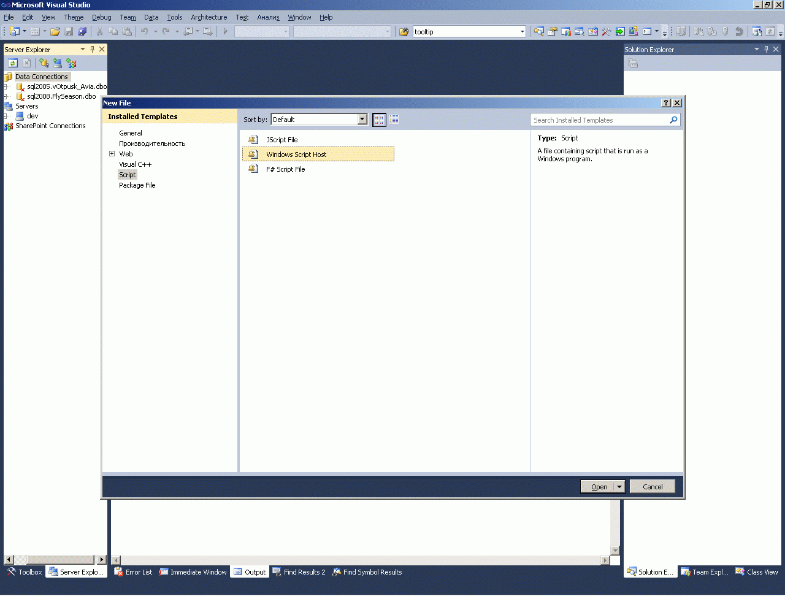Click the New Project toolbar icon
Image resolution: width=785 pixels, height=596 pixels.
[15, 31]
